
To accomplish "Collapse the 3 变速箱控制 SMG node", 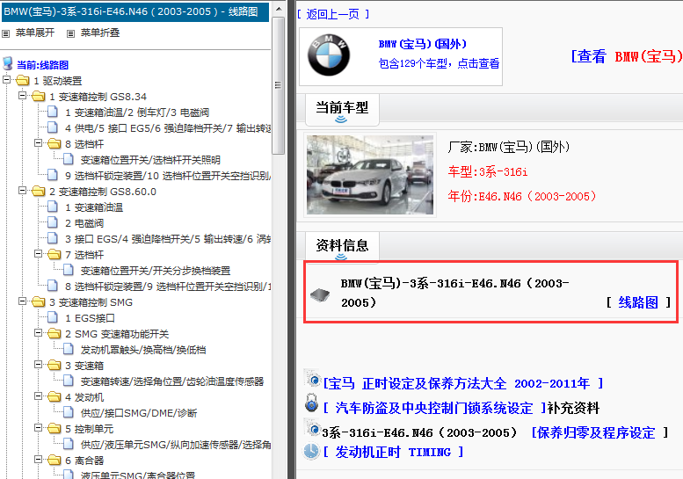I will (22, 301).
